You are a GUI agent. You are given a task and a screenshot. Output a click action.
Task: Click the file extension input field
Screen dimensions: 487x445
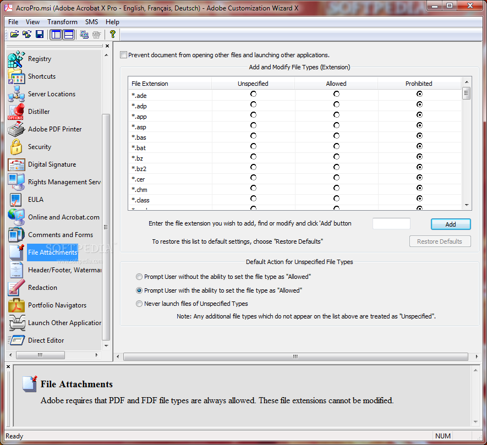pos(391,223)
